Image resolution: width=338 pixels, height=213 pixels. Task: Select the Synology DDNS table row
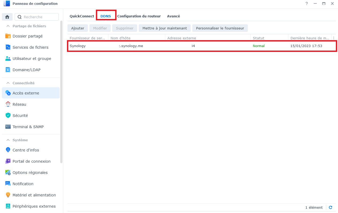202,46
